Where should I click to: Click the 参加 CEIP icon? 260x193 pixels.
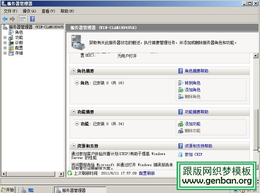tap(181, 154)
